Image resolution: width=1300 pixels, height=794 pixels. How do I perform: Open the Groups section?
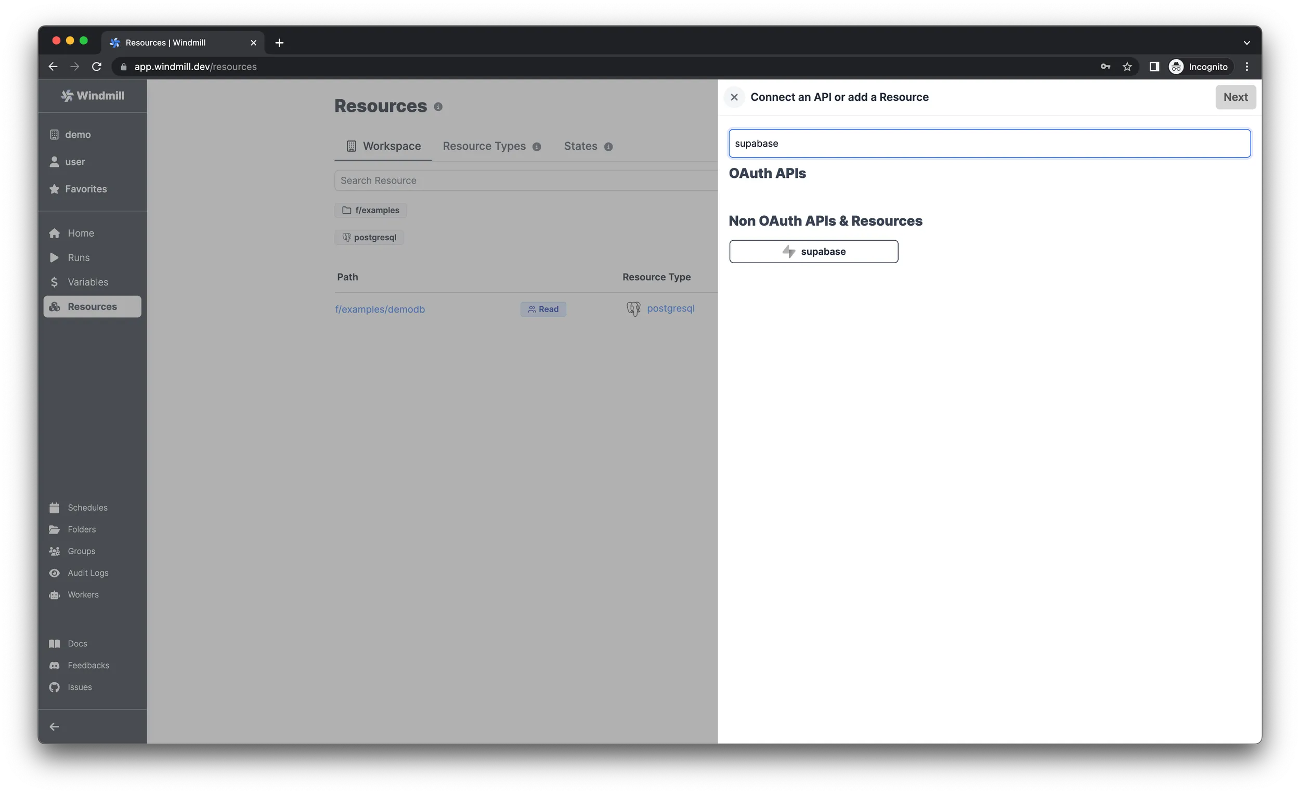tap(80, 551)
